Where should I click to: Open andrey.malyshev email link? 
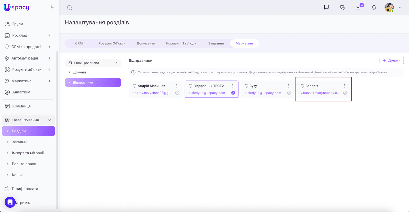pos(152,93)
